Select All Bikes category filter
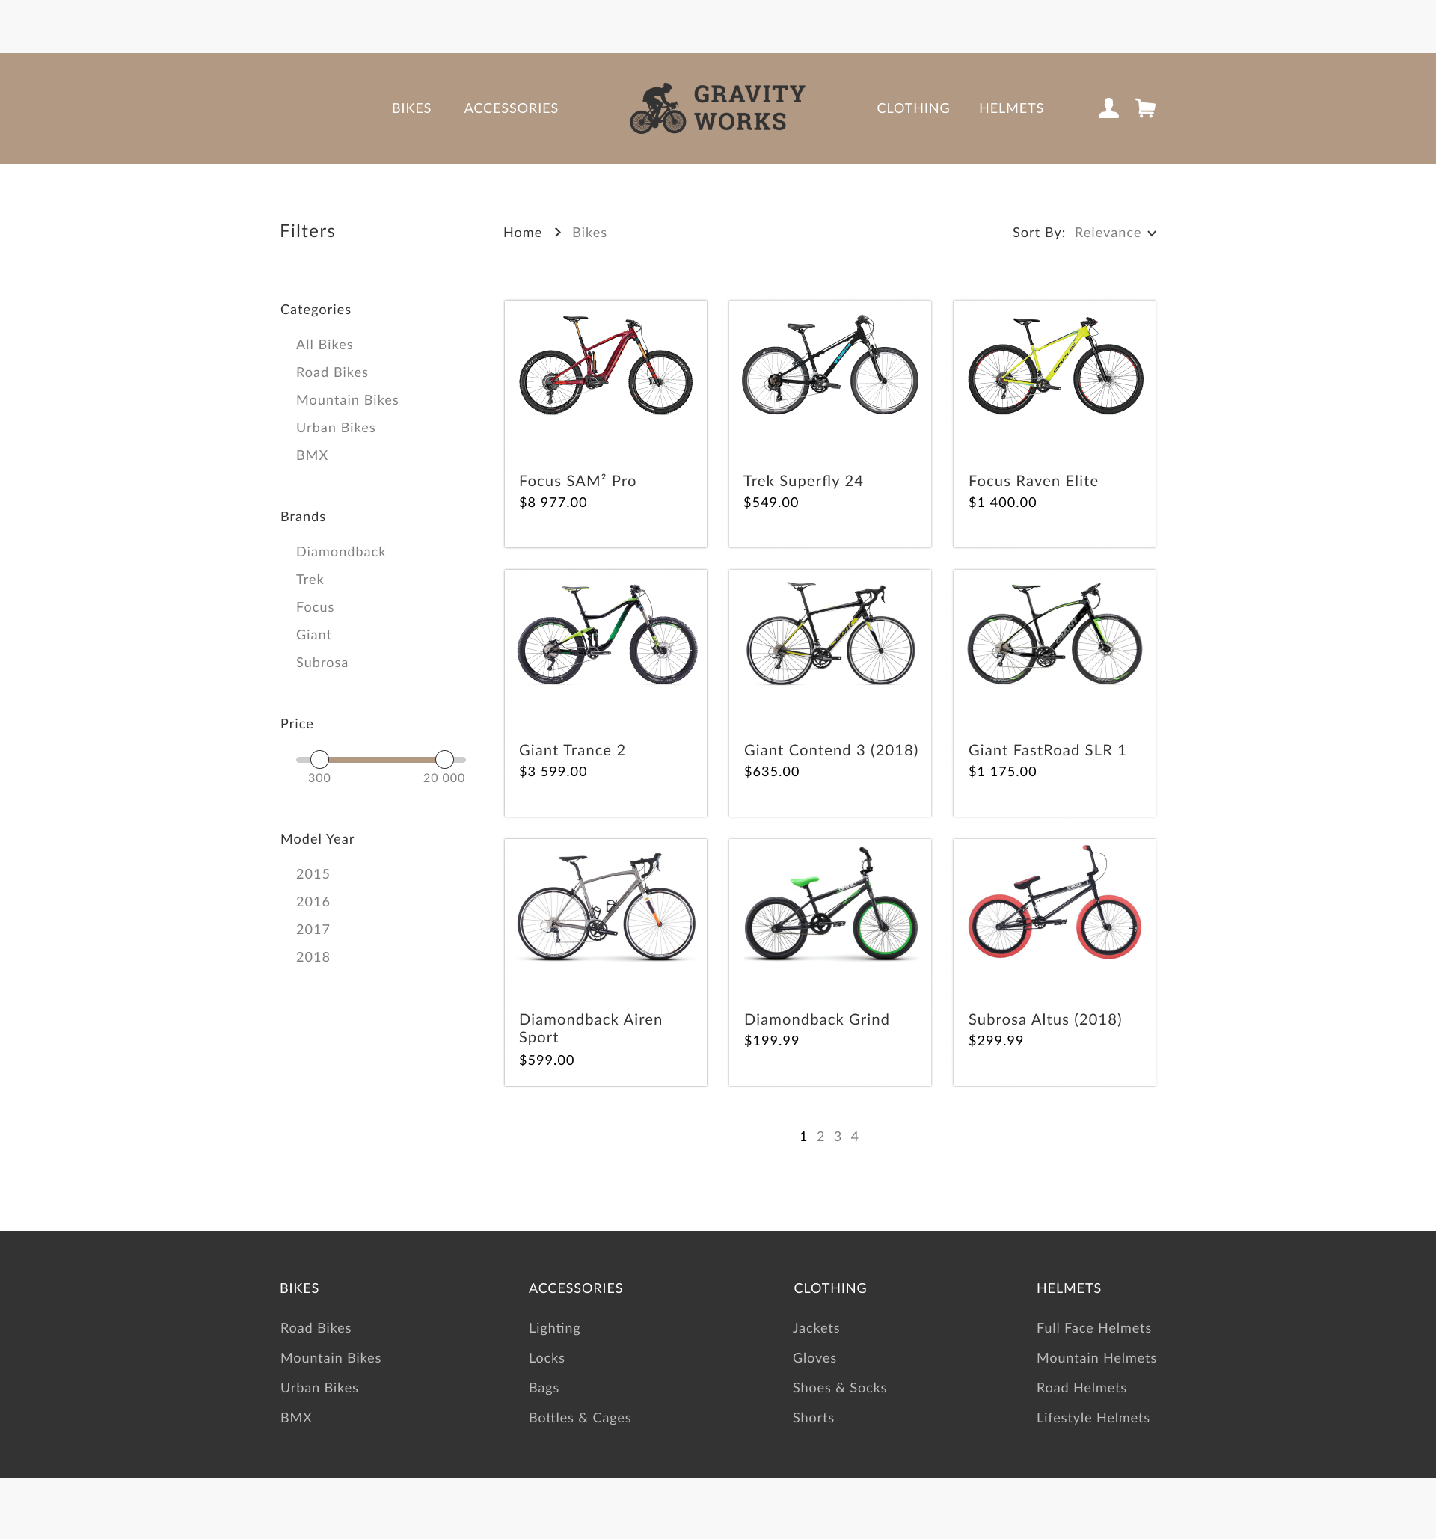Screen dimensions: 1436x1539 [x=325, y=345]
